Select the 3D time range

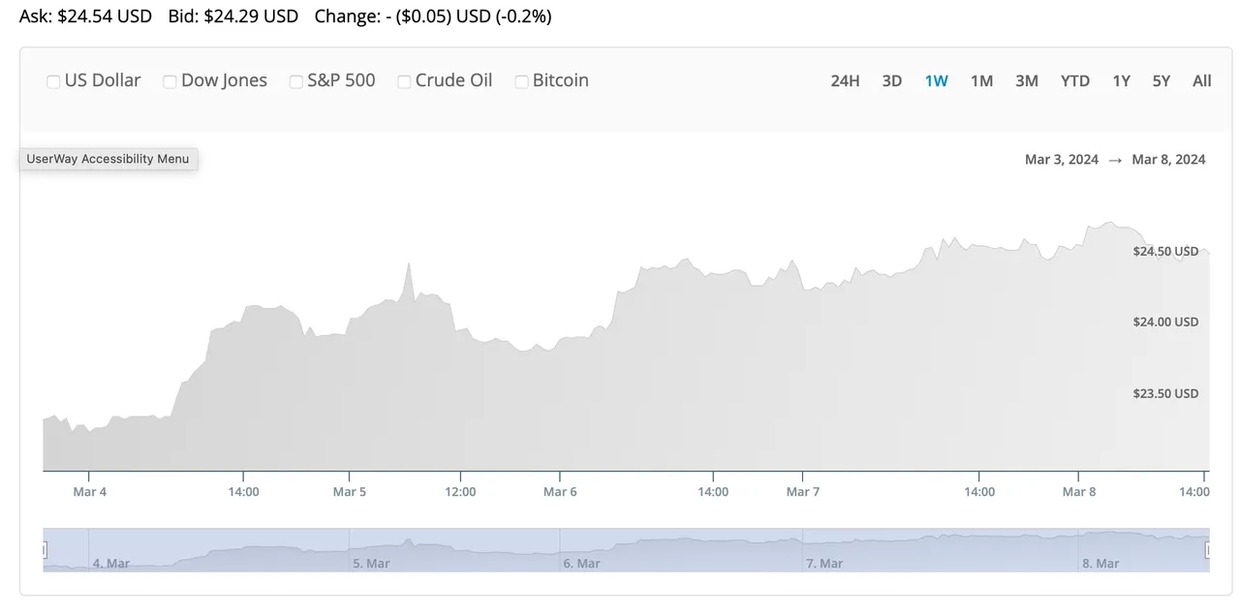[x=892, y=81]
